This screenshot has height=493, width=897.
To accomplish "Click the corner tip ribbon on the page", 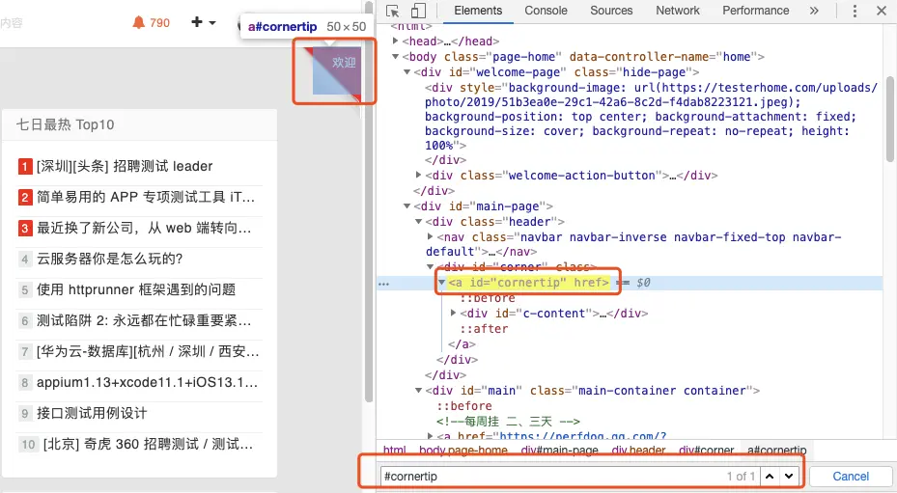I will (x=337, y=71).
